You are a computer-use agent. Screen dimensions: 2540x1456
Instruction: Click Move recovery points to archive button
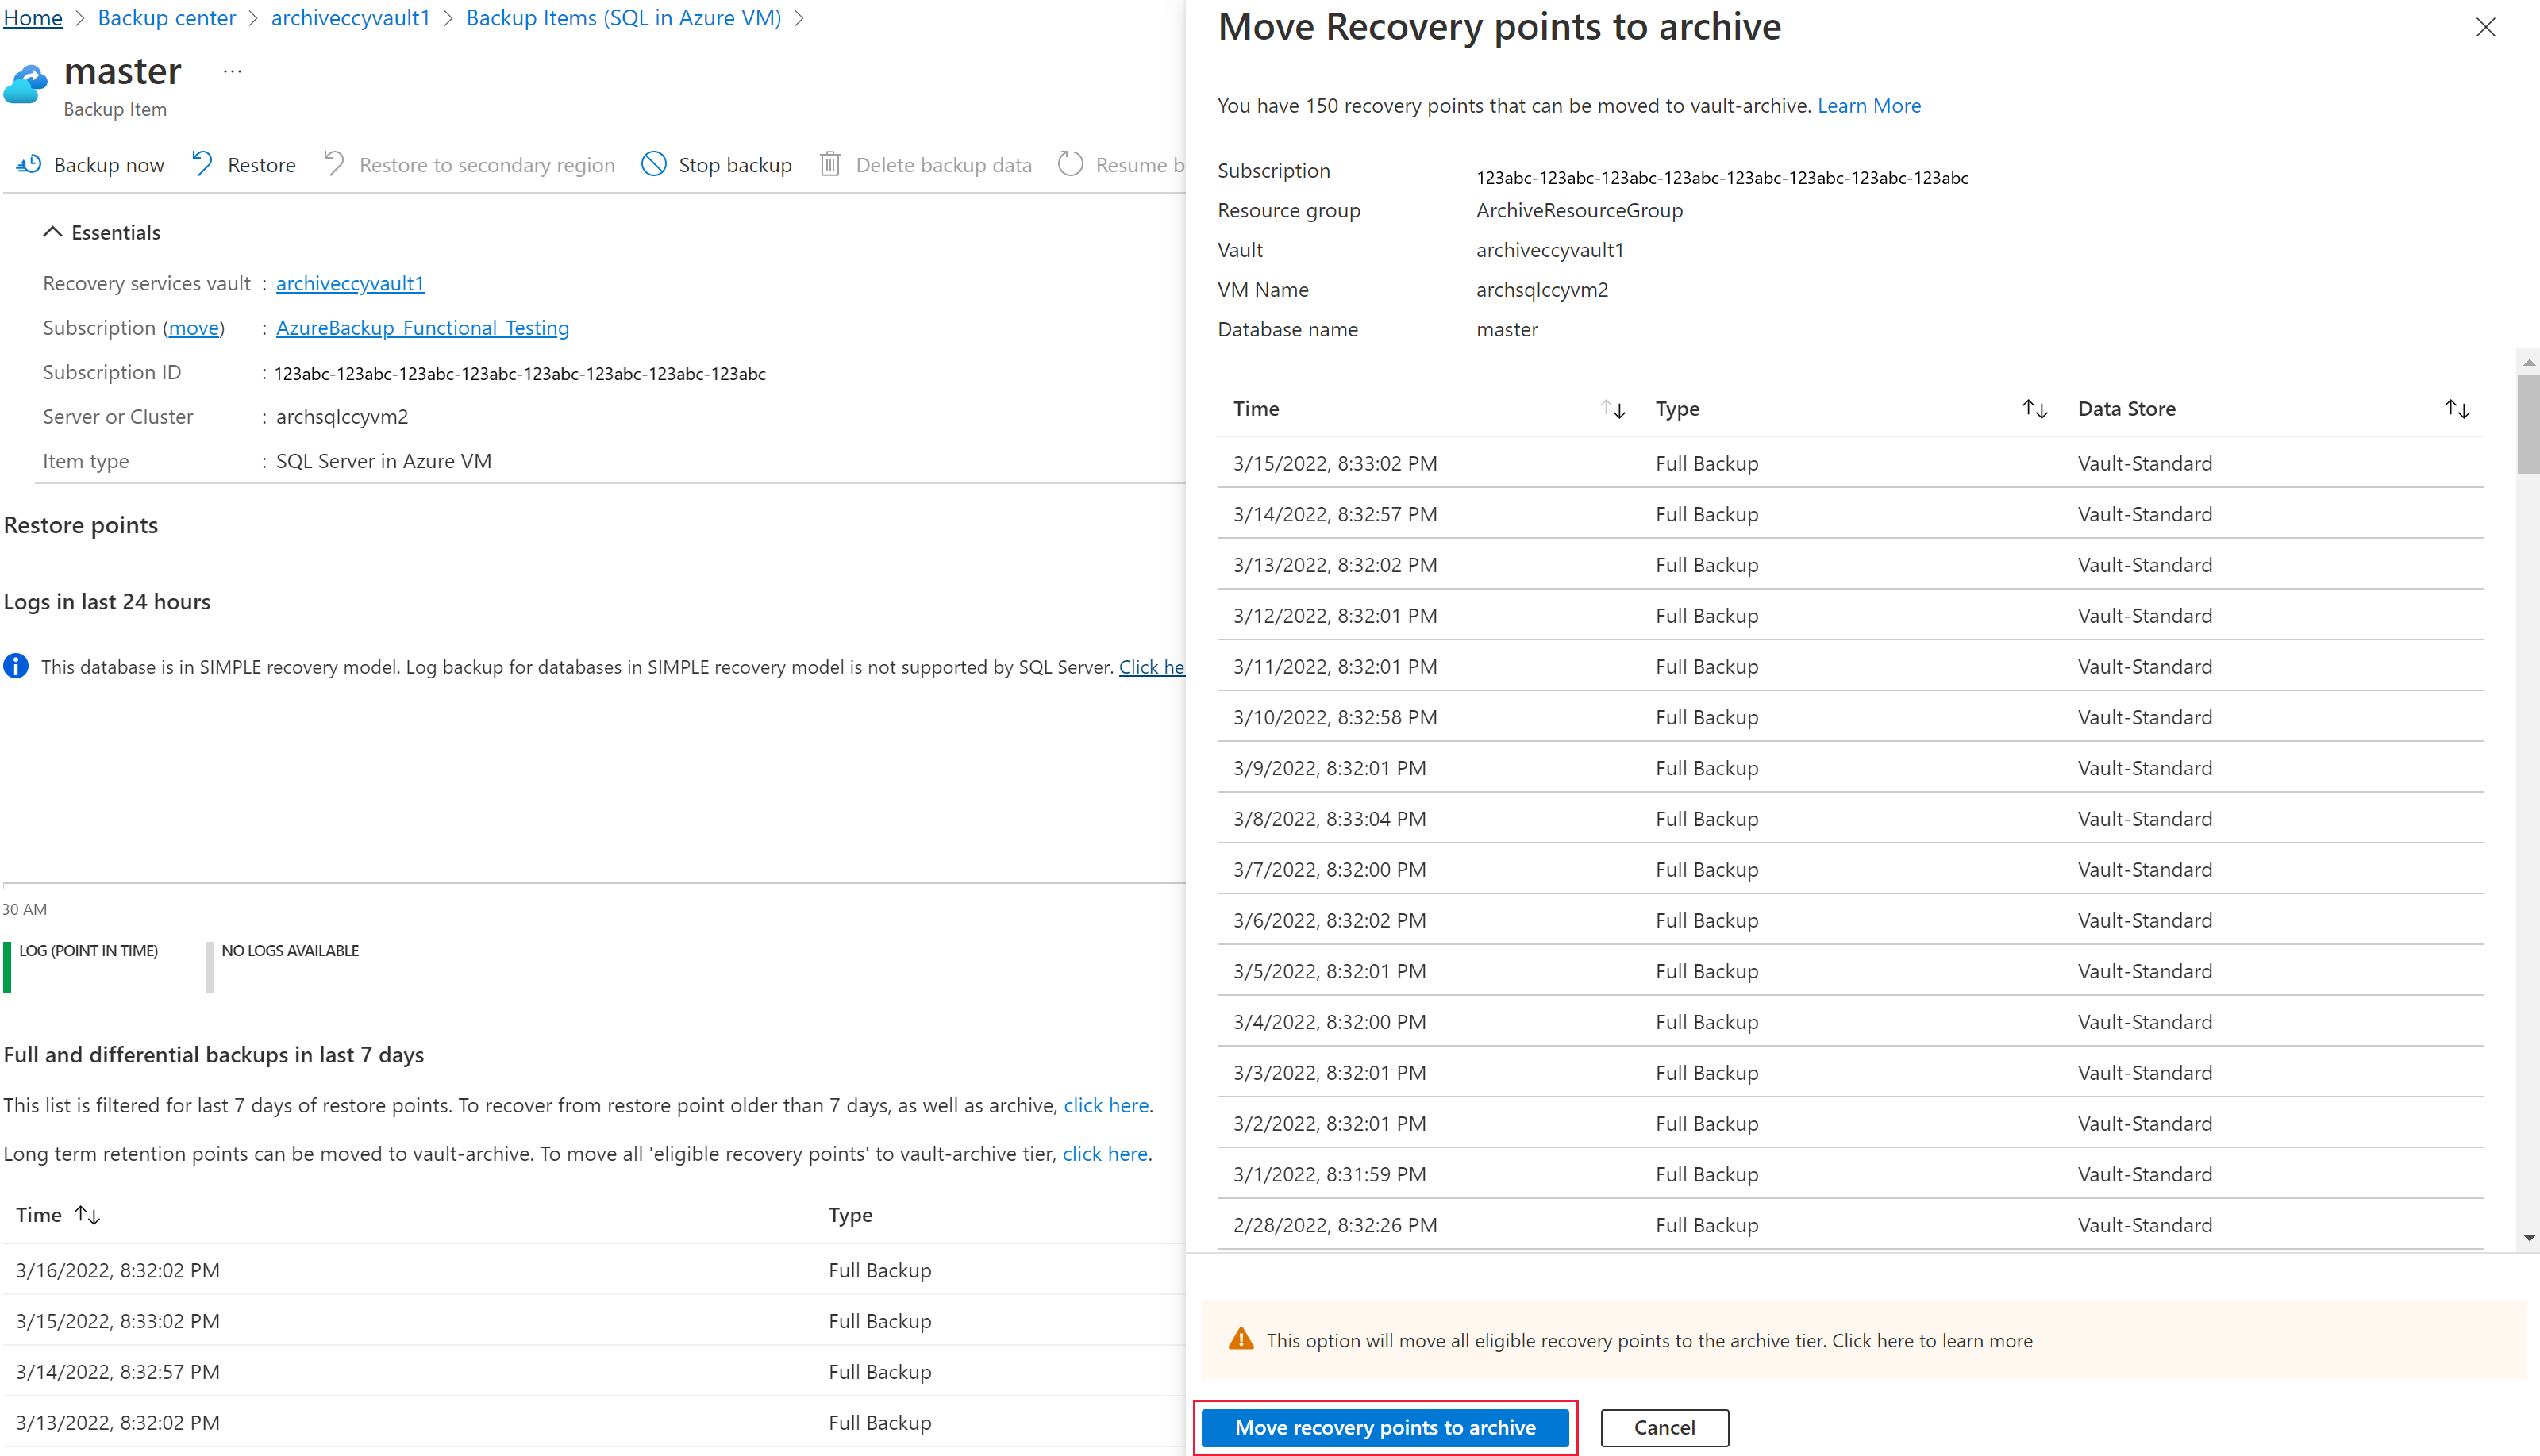click(x=1385, y=1427)
